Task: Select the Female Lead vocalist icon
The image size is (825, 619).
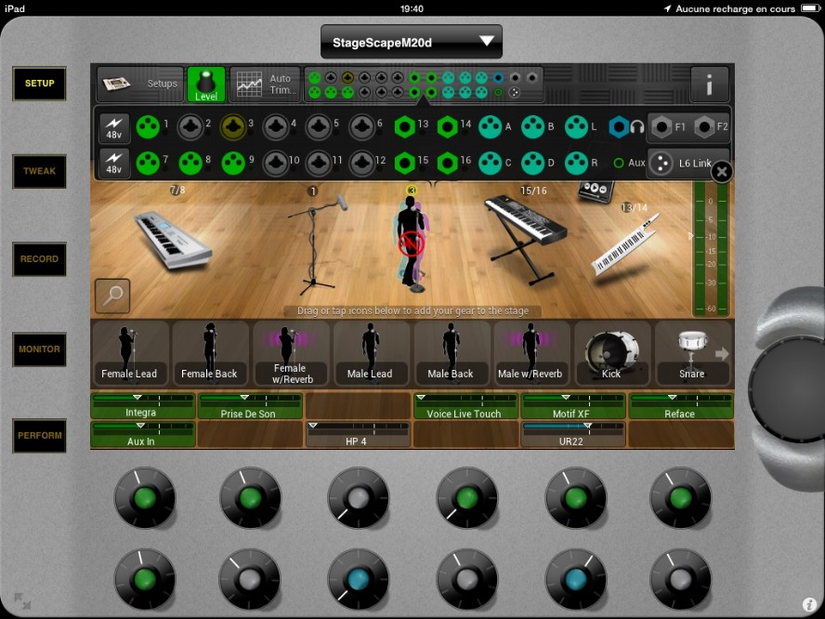Action: click(128, 353)
